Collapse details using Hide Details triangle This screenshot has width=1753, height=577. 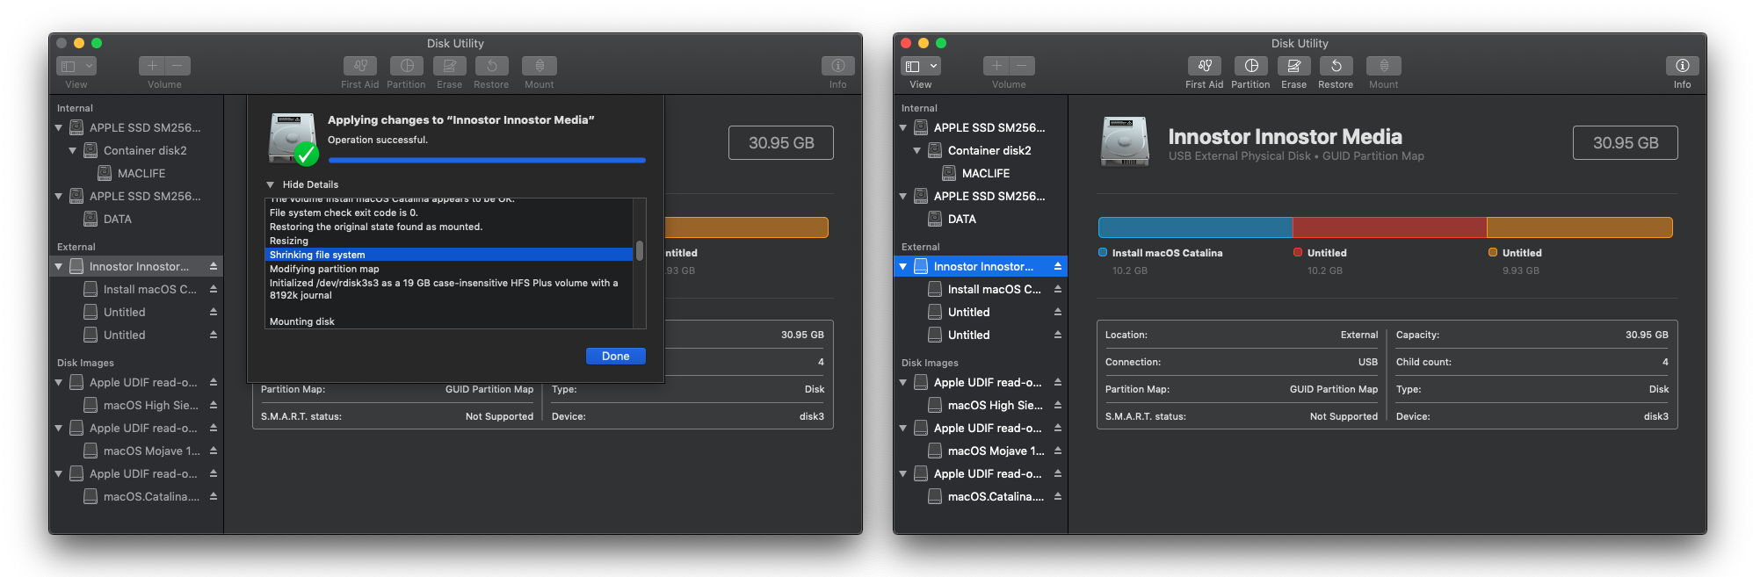pos(271,184)
